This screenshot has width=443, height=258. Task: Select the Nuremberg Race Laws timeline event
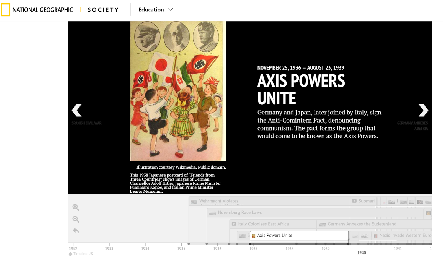pos(315,213)
